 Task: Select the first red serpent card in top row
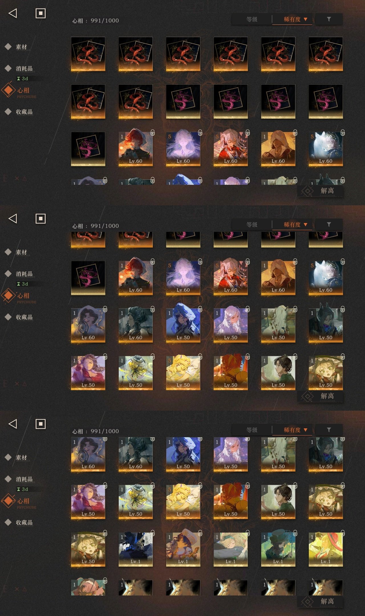tap(88, 54)
